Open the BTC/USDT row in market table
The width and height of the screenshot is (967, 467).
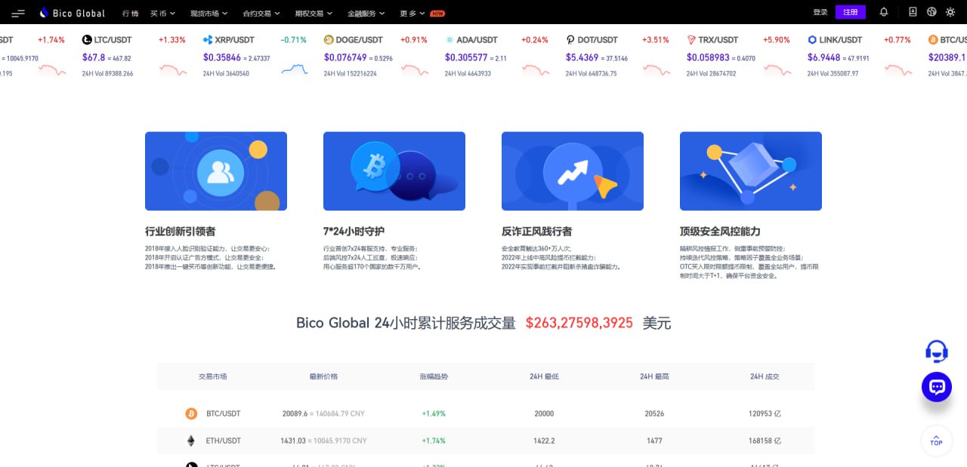tap(485, 413)
